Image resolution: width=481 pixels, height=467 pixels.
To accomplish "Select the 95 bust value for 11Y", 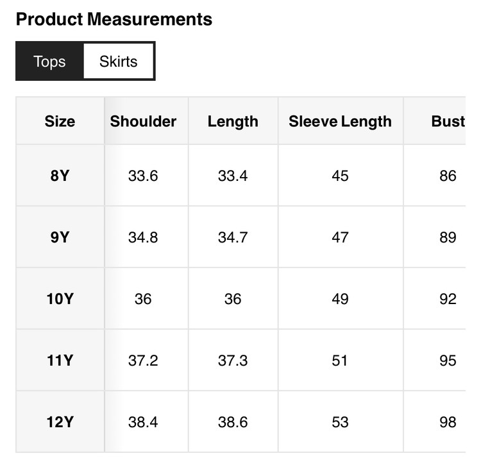I will pyautogui.click(x=448, y=361).
